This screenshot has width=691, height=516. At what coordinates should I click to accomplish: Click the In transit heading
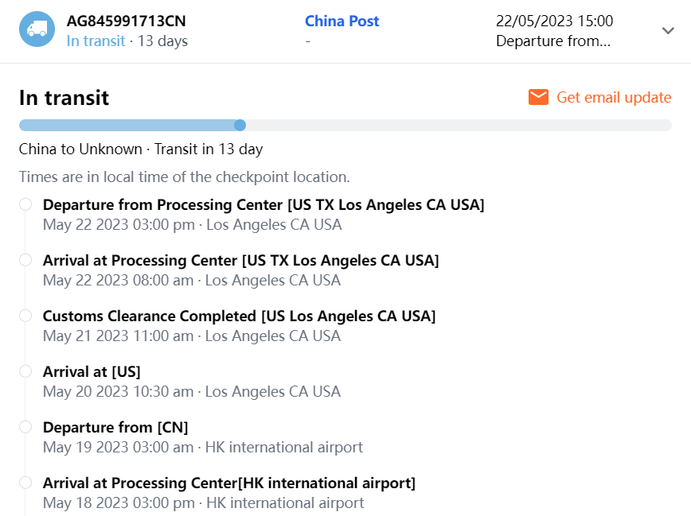point(64,98)
